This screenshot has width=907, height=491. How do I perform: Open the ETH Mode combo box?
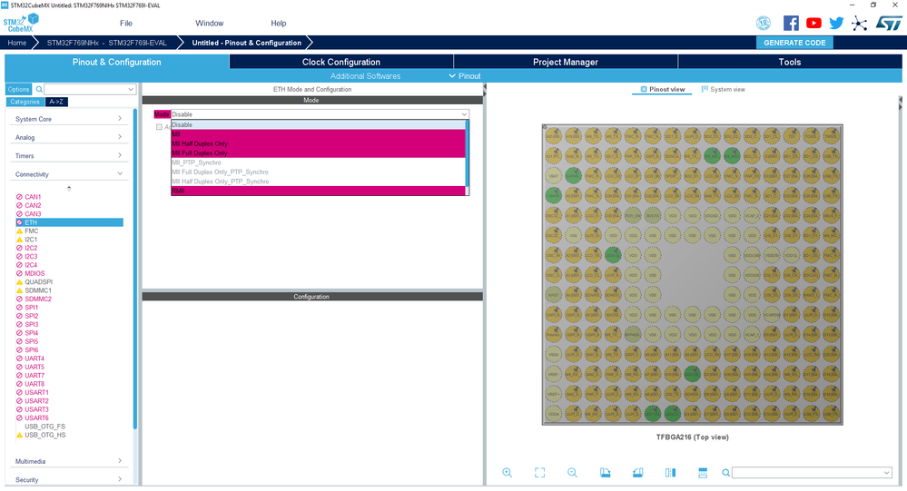(x=320, y=114)
